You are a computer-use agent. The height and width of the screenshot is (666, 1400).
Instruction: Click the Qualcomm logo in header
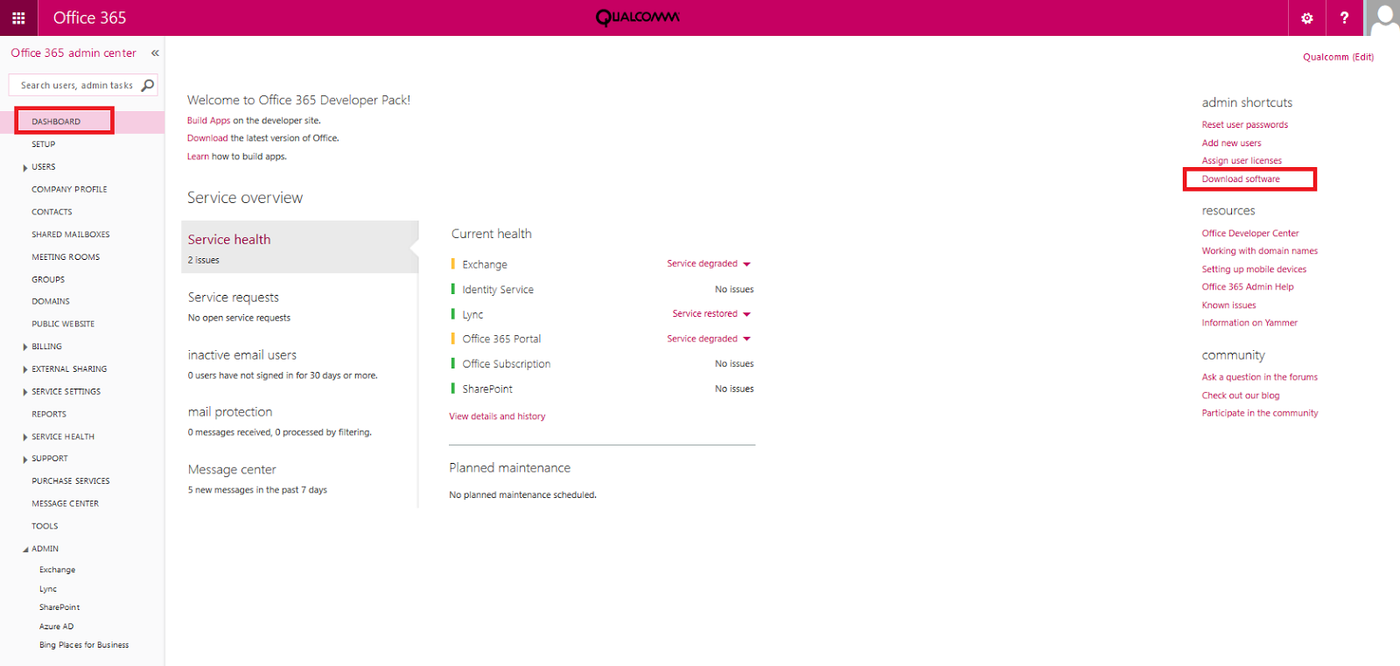[x=638, y=18]
